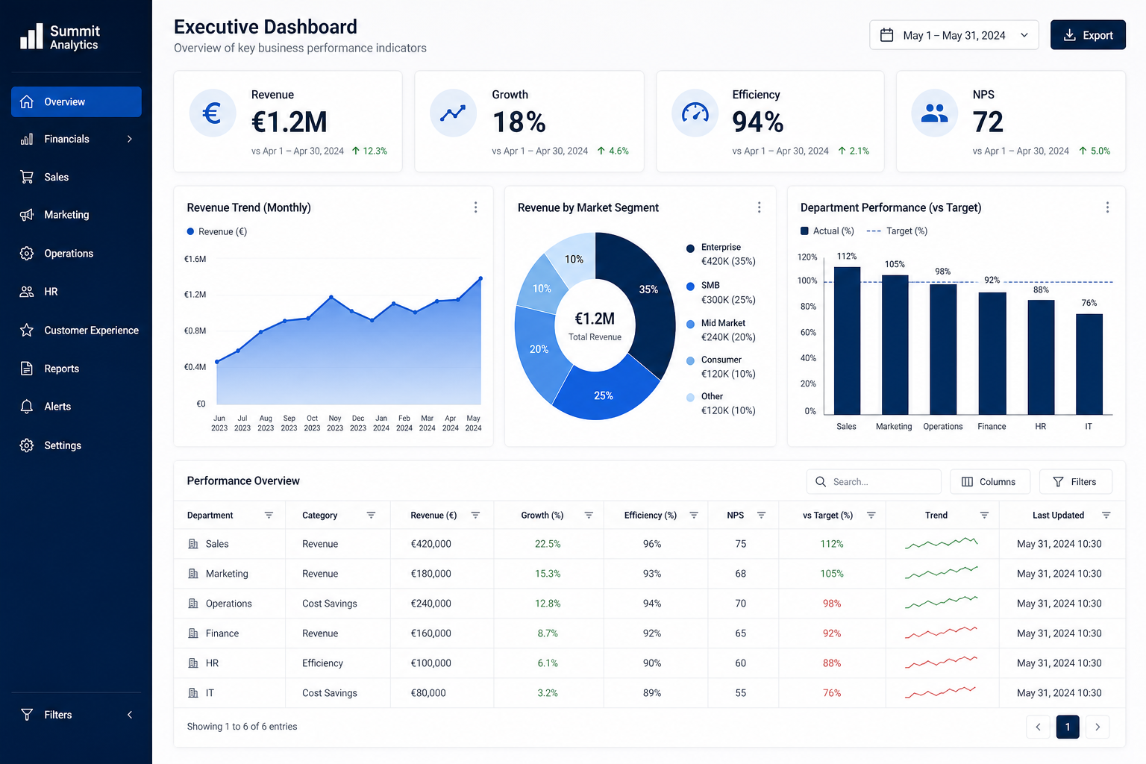This screenshot has width=1146, height=764.
Task: Collapse the sidebar Filters chevron
Action: 130,715
